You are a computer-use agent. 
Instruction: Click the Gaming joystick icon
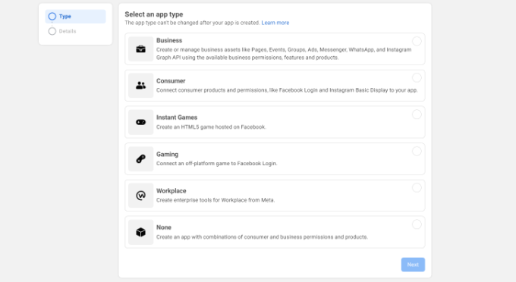(x=141, y=158)
